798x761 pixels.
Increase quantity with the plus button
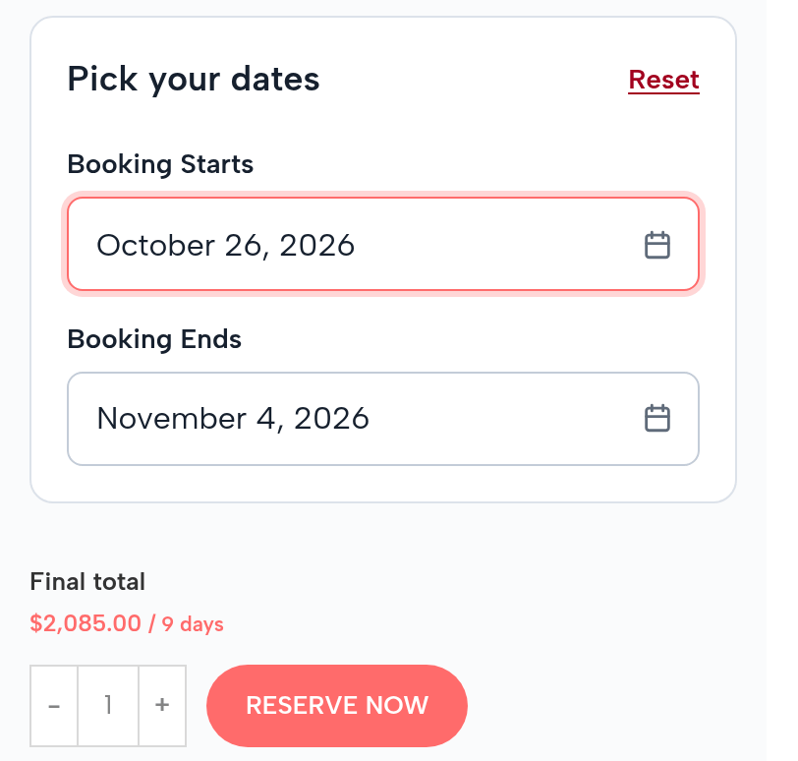point(162,706)
